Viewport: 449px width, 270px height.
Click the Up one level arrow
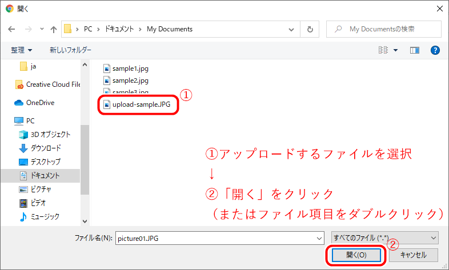pyautogui.click(x=54, y=29)
